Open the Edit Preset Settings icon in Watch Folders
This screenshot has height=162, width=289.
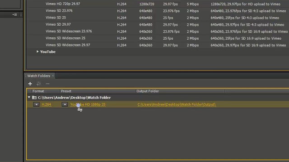(39, 84)
